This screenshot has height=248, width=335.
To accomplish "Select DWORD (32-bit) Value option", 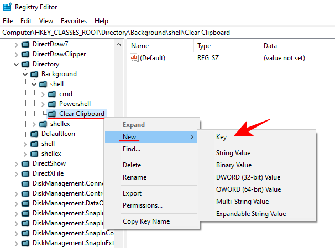I will [x=248, y=177].
